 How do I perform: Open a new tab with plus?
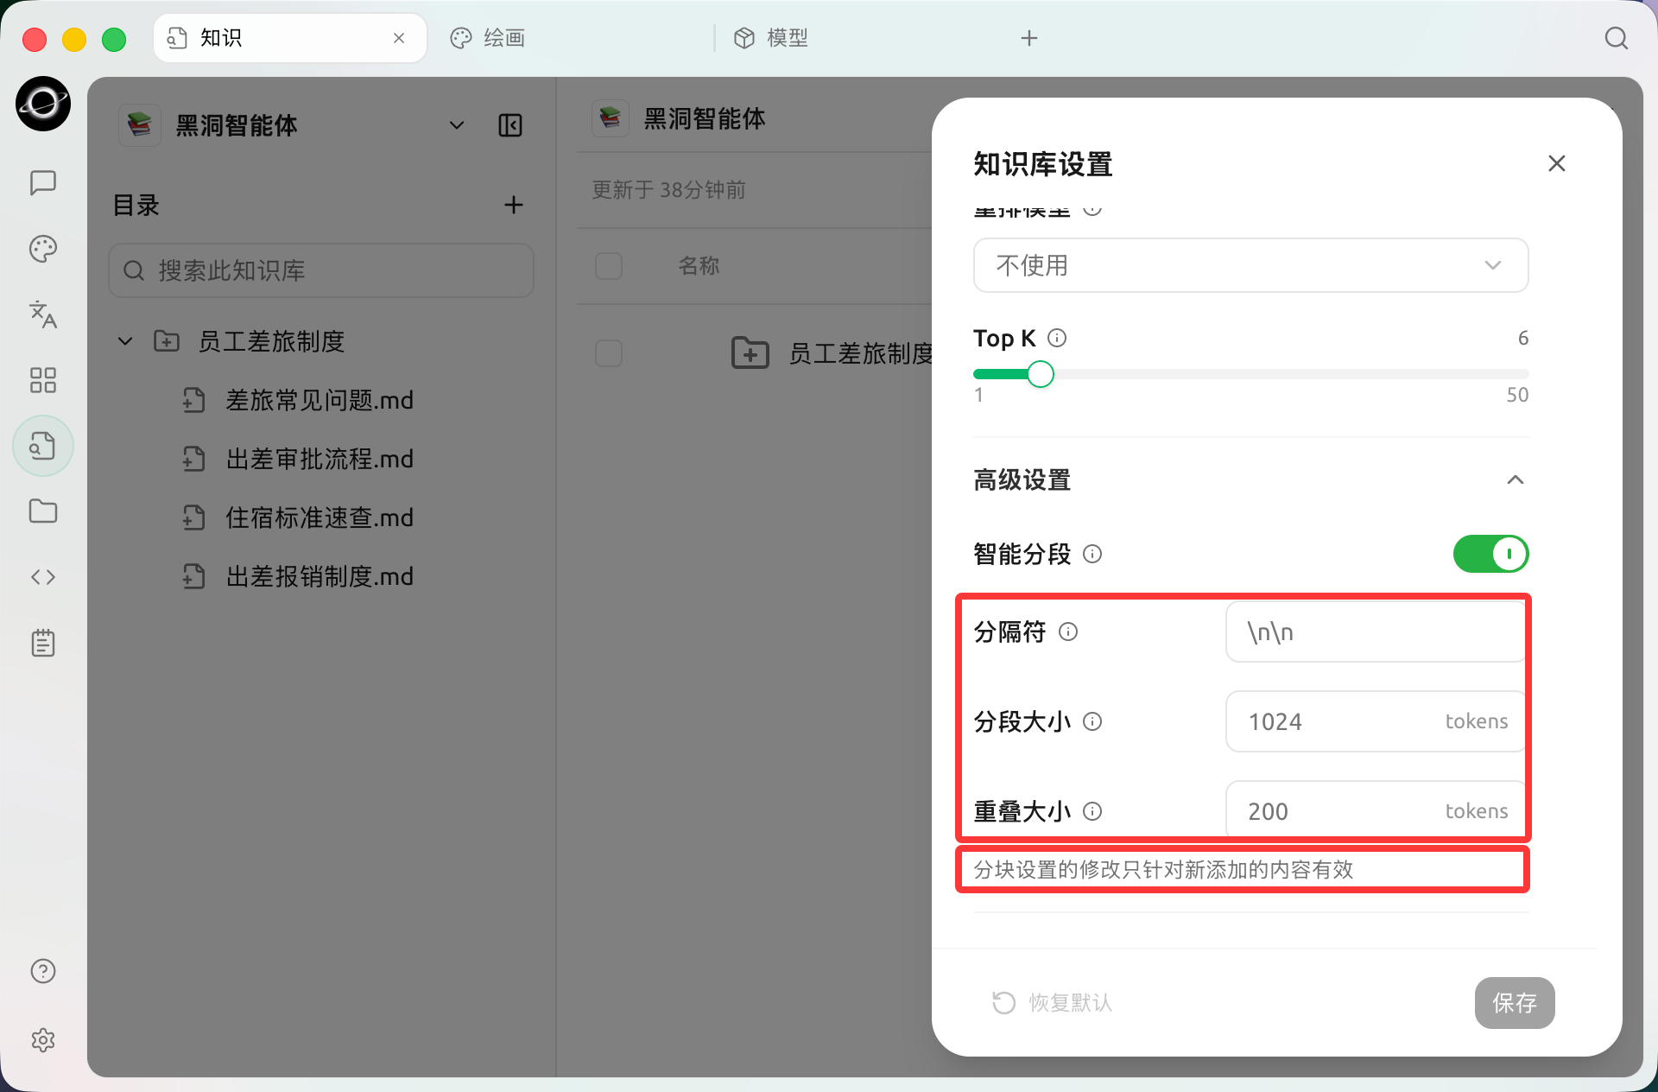[x=1028, y=38]
